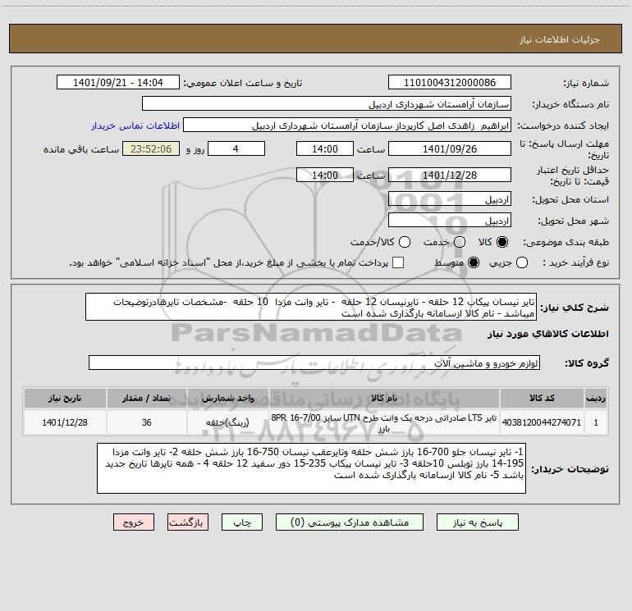Screen dimensions: 632x611
Task: Click the توضیحات خریدار text area
Action: point(311,468)
